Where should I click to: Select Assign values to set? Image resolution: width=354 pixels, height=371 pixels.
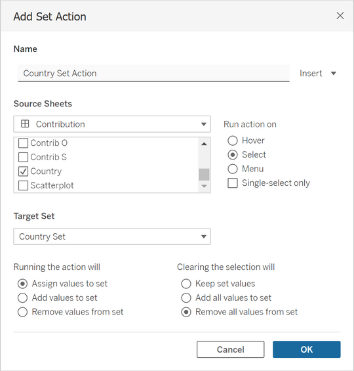pyautogui.click(x=23, y=284)
